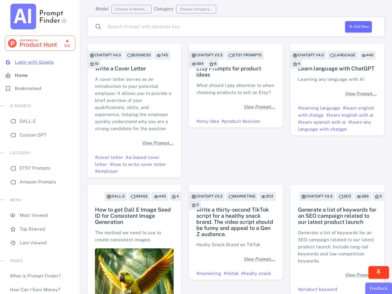Viewport: 392px width, 294px height.
Task: Click the star 8 badge on Etsy Prompts card
Action: [x=213, y=64]
